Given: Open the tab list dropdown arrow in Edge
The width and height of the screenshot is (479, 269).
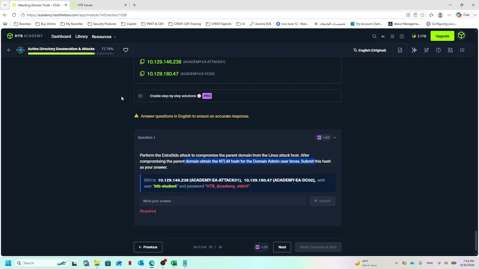Looking at the screenshot, I should pos(5,5).
